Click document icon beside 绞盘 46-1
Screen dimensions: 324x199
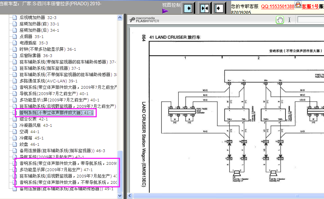click(15, 144)
